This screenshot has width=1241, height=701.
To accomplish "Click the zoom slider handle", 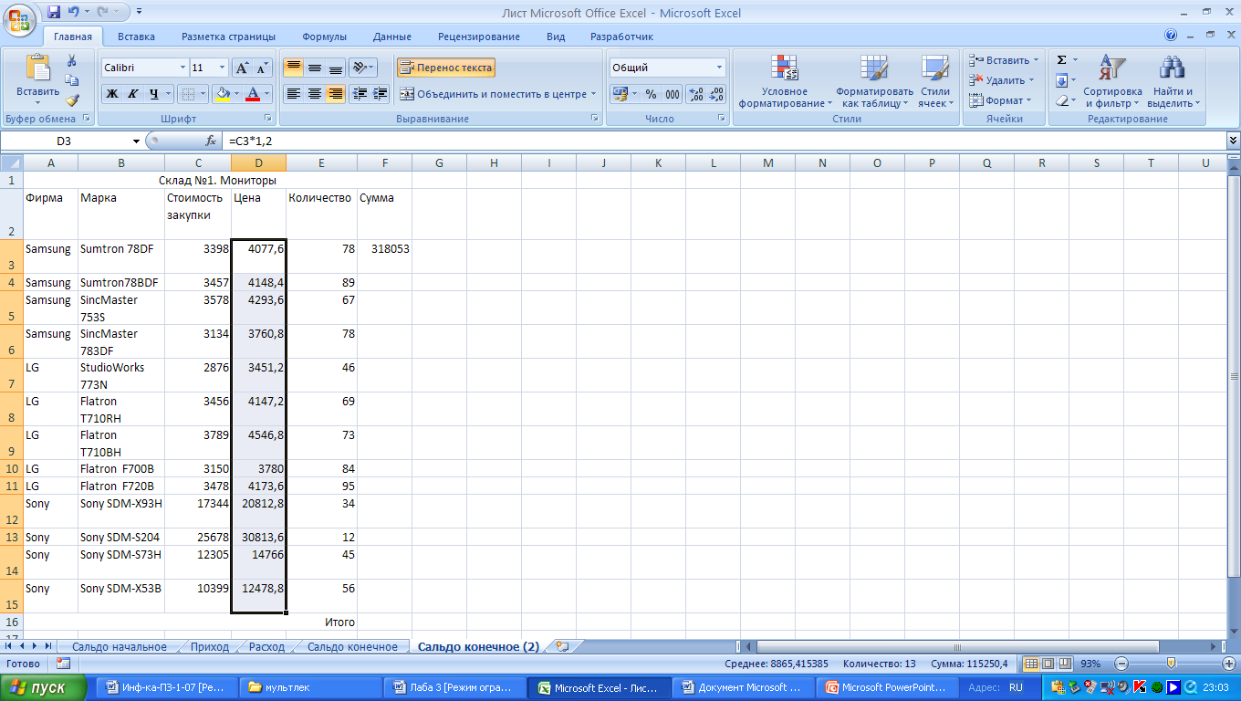I will click(1171, 664).
